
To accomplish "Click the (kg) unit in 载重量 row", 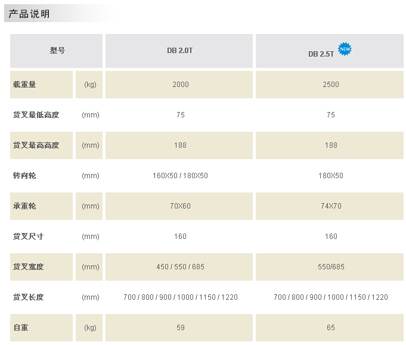I will click(x=90, y=85).
